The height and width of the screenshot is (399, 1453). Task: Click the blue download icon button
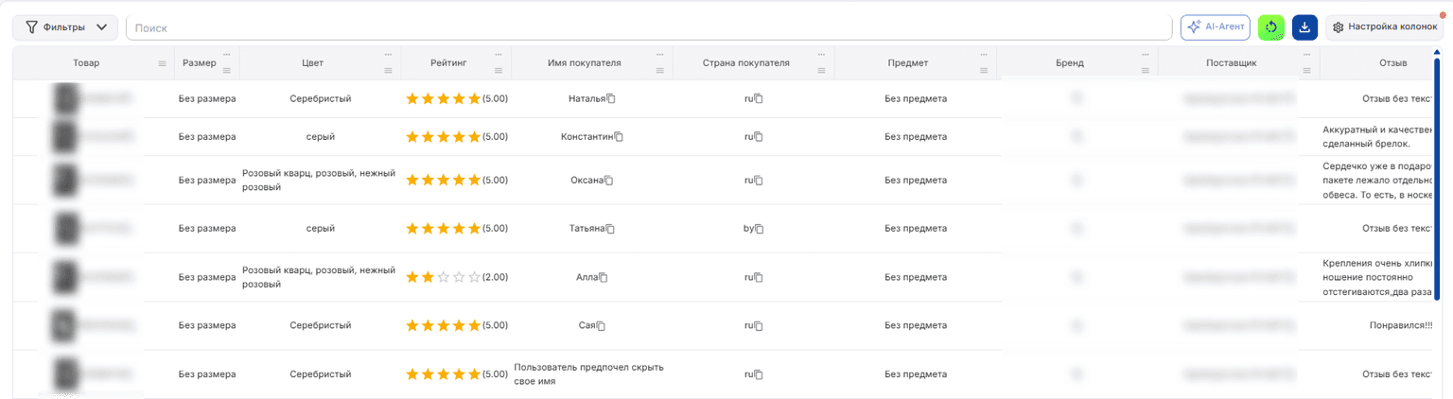point(1304,27)
